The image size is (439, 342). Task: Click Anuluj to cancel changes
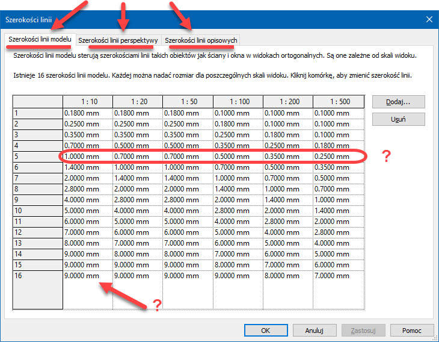314,330
